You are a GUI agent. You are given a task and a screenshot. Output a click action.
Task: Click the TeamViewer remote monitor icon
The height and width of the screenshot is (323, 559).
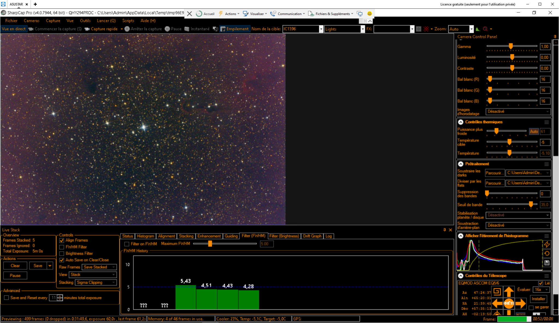click(x=360, y=14)
